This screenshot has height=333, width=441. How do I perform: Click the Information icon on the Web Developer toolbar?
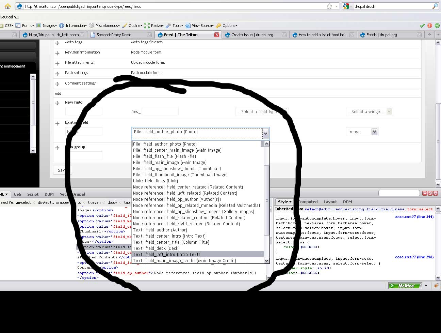61,25
